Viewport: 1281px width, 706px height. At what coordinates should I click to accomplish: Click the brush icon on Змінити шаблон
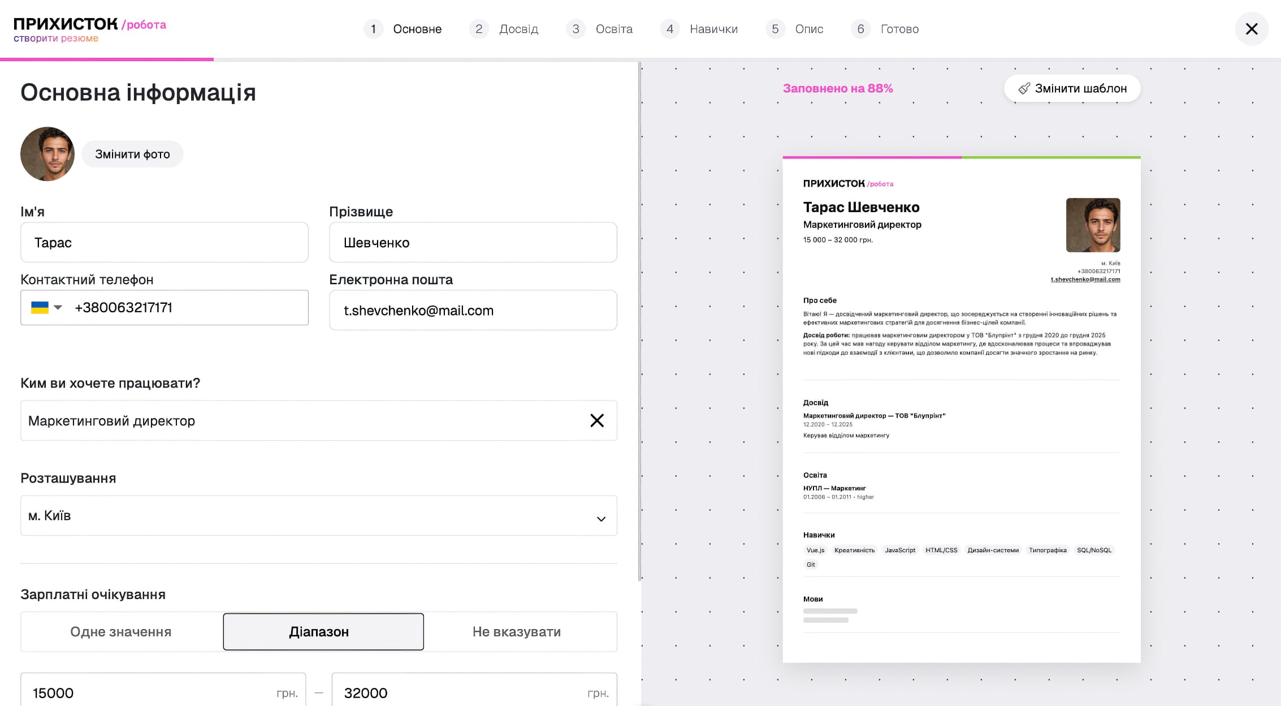pyautogui.click(x=1025, y=88)
